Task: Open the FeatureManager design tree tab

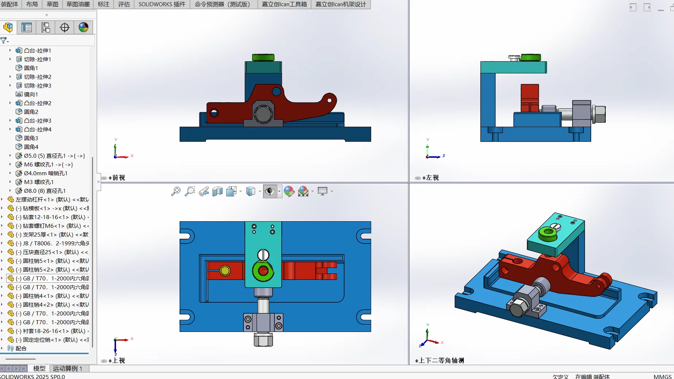Action: (8, 27)
